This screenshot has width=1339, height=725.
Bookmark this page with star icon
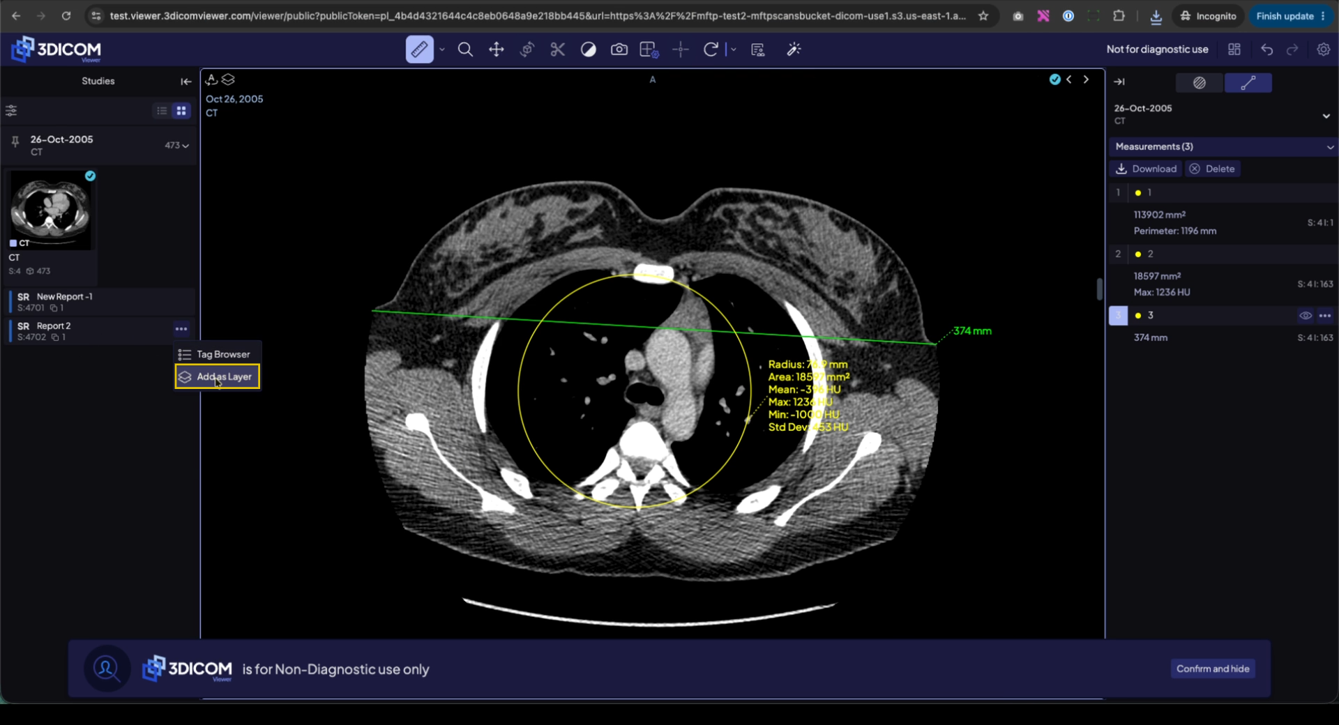point(983,15)
